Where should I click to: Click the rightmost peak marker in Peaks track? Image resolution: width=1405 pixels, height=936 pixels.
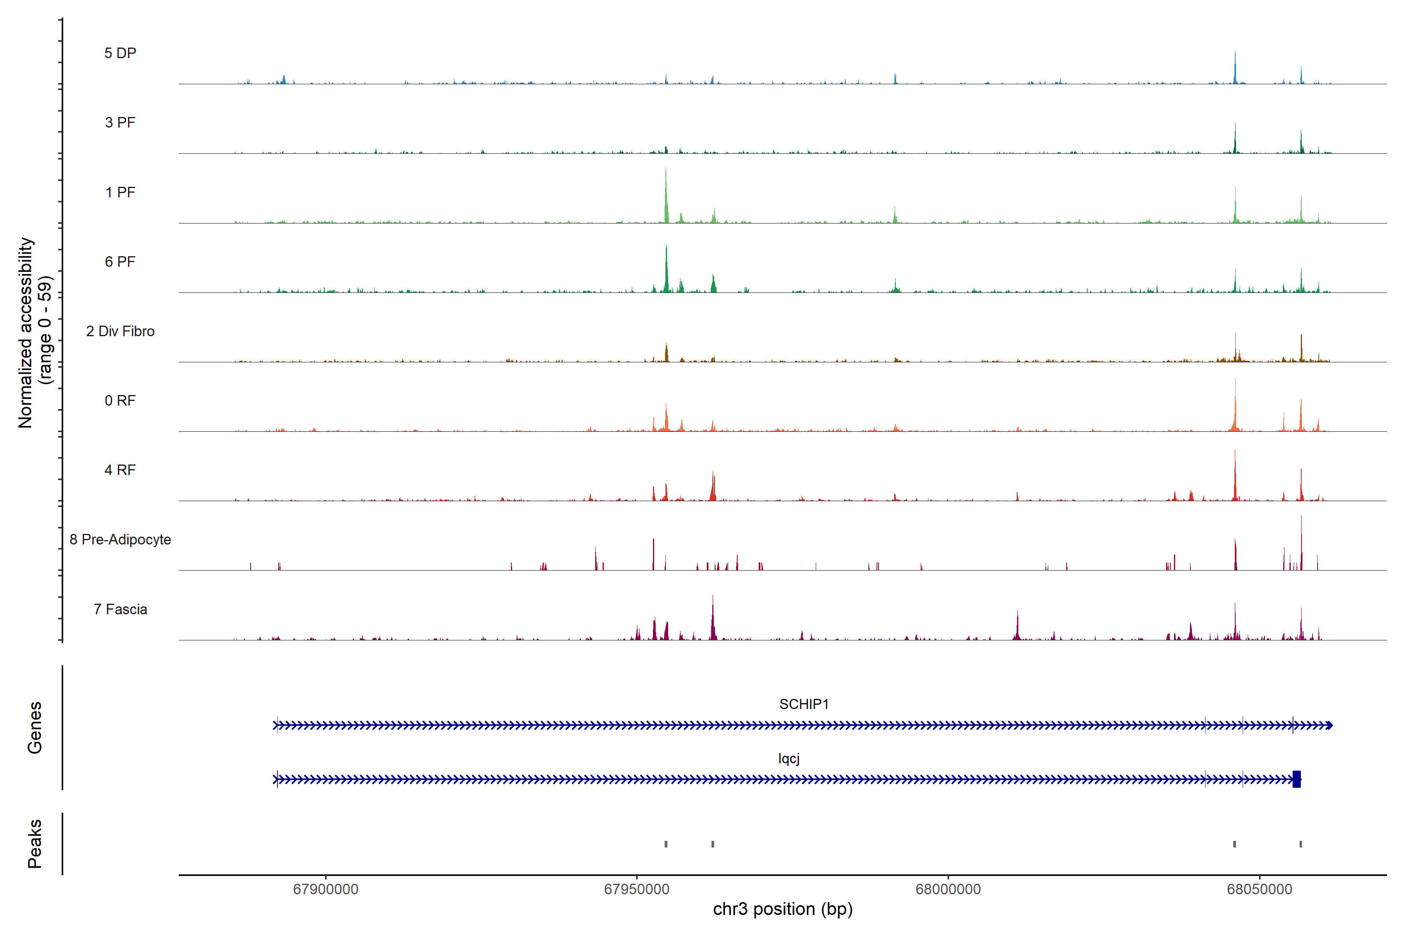pyautogui.click(x=1300, y=844)
